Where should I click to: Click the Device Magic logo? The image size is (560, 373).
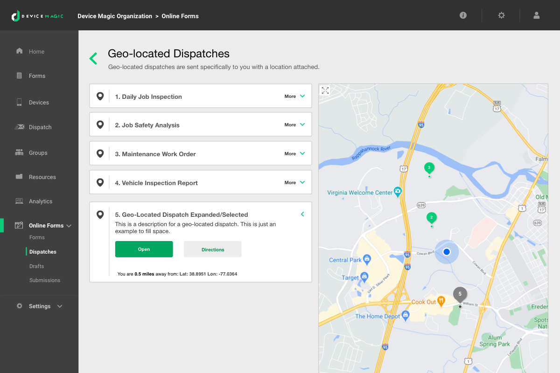pyautogui.click(x=37, y=16)
